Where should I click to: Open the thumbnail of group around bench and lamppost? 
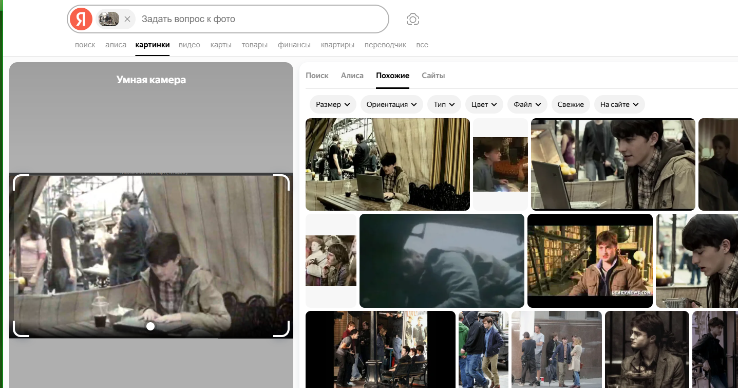point(381,349)
